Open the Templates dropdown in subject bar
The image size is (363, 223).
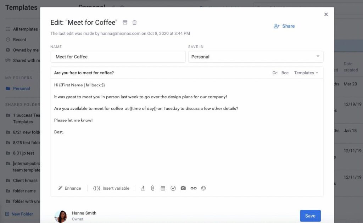(306, 73)
